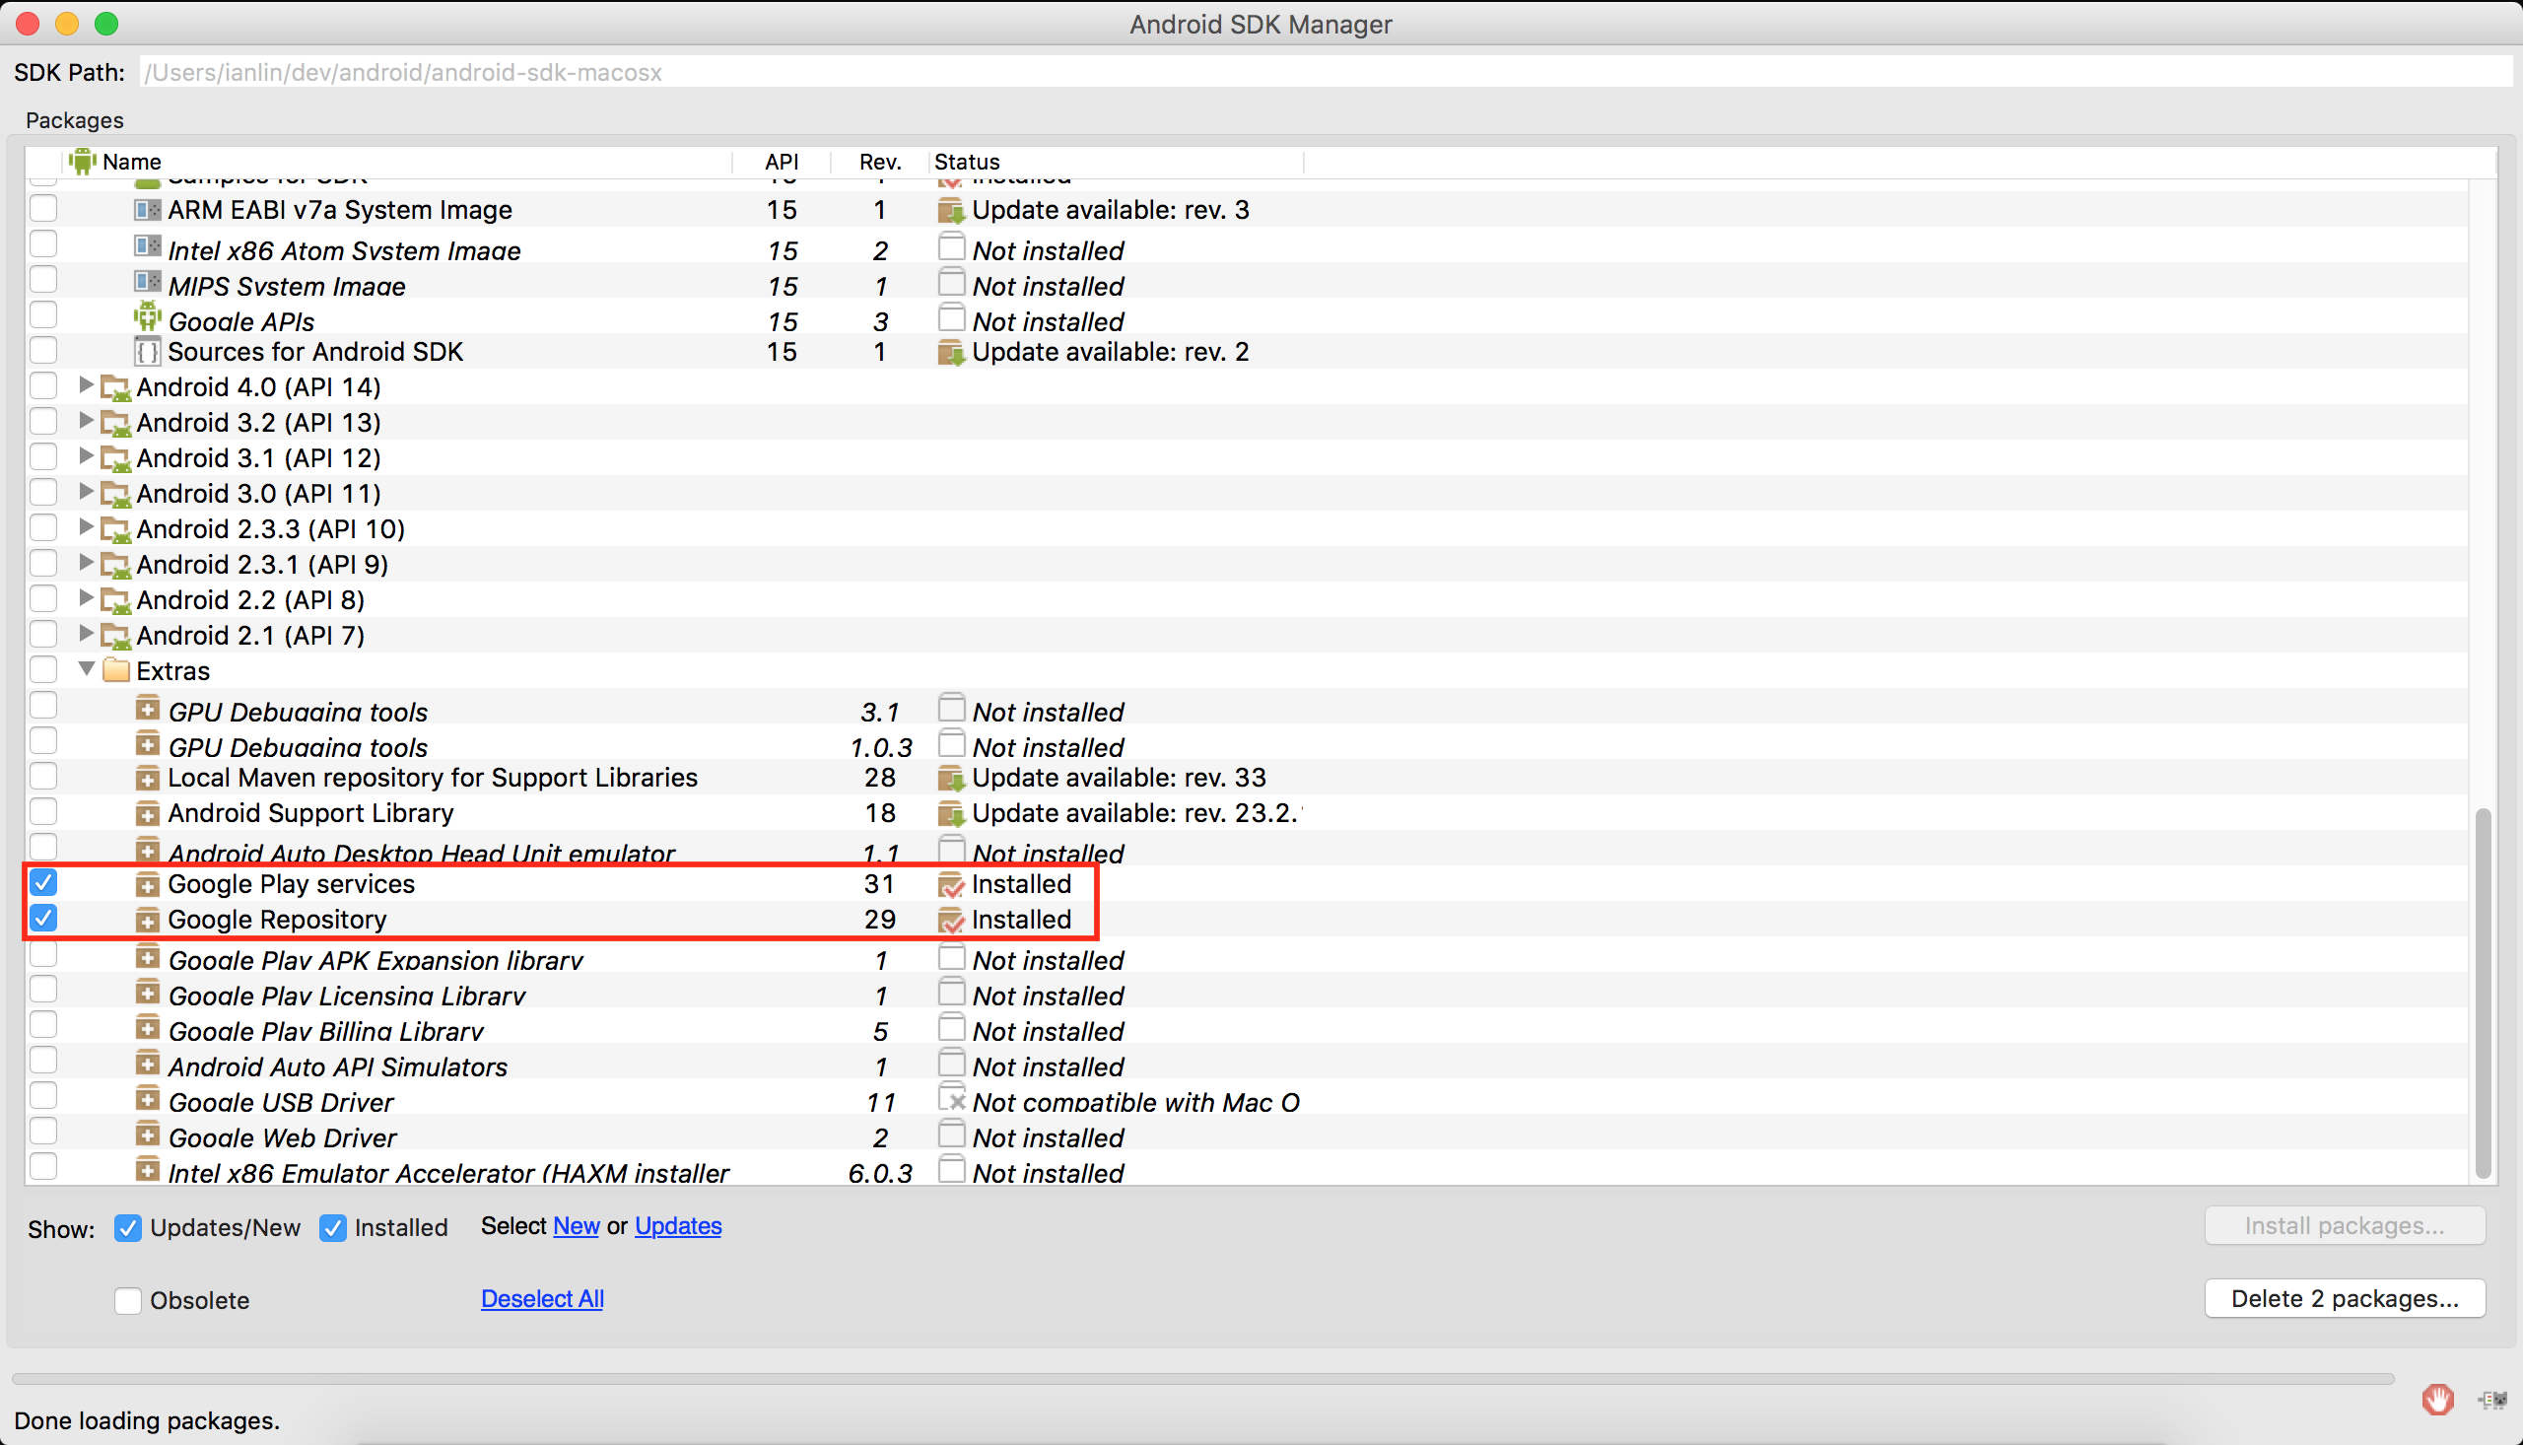Expand the Android 4.0 (API 14) group
Viewport: 2523px width, 1445px height.
click(x=87, y=385)
